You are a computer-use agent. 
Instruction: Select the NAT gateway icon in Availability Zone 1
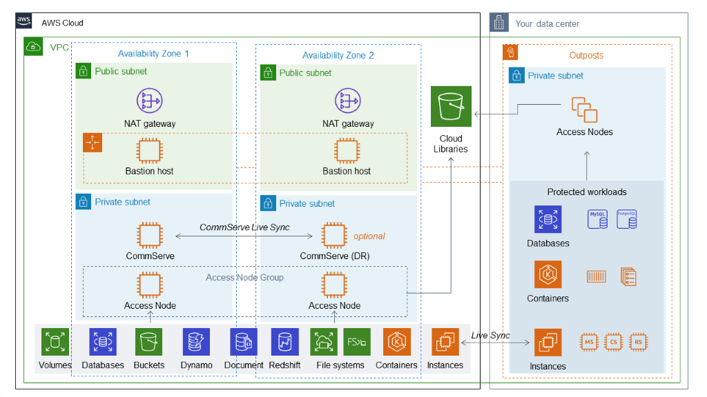click(149, 101)
